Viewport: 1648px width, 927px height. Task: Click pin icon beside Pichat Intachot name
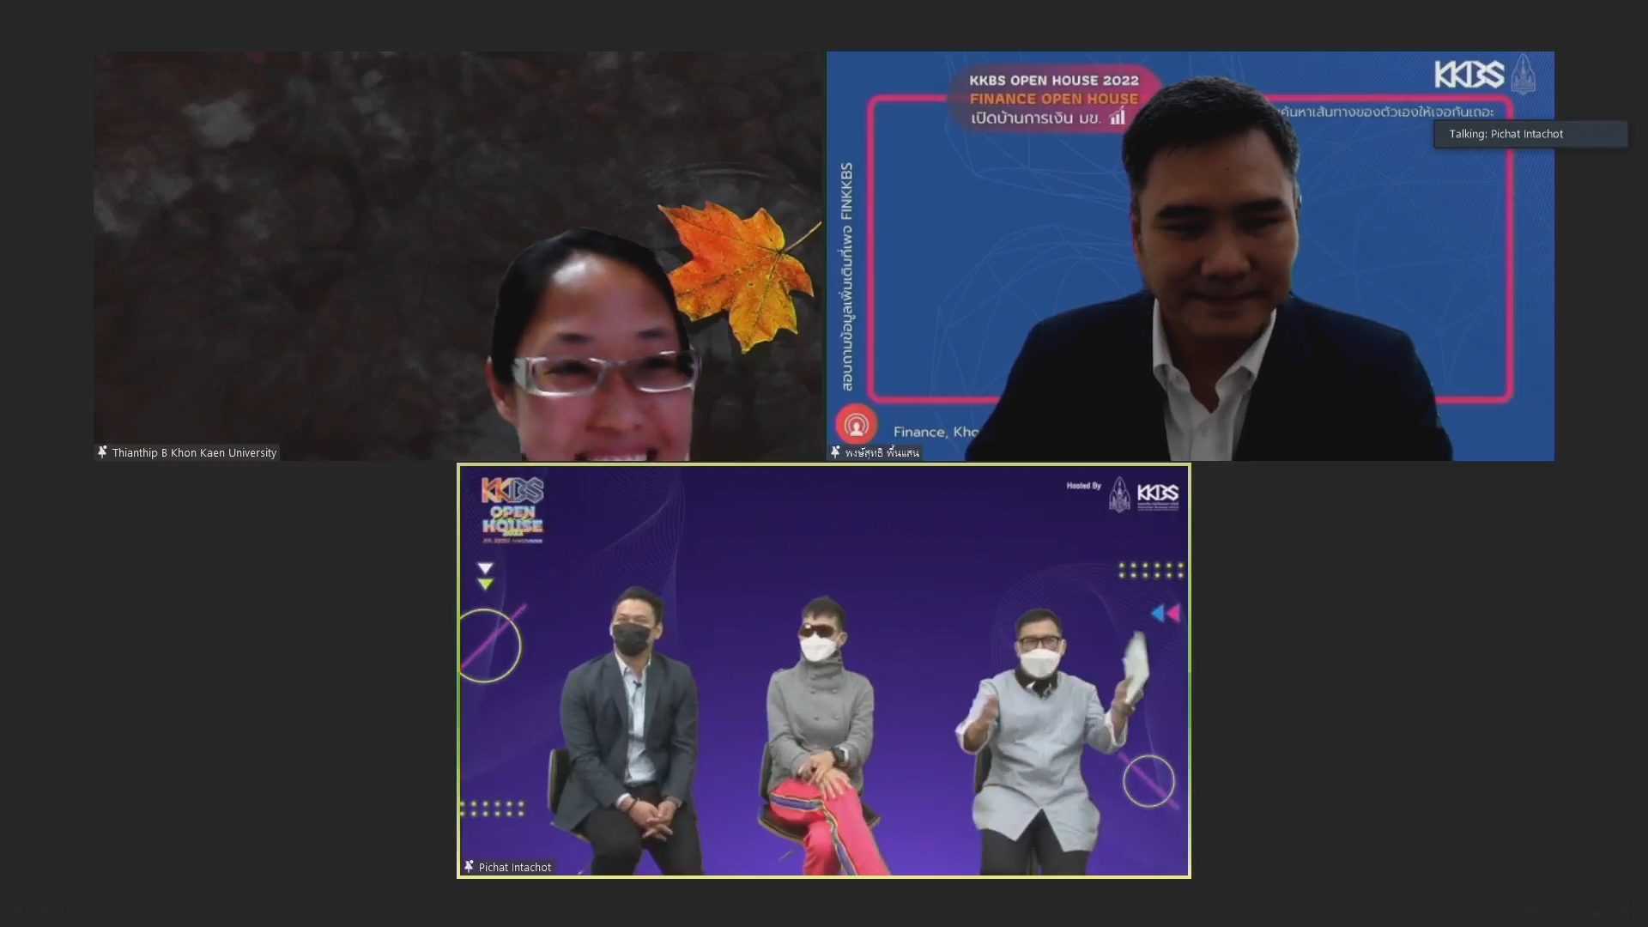(469, 866)
